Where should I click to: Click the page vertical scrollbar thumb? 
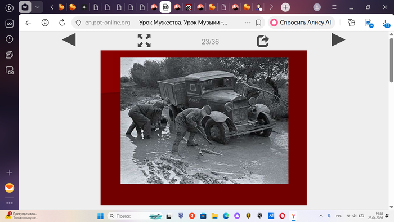pos(392,60)
